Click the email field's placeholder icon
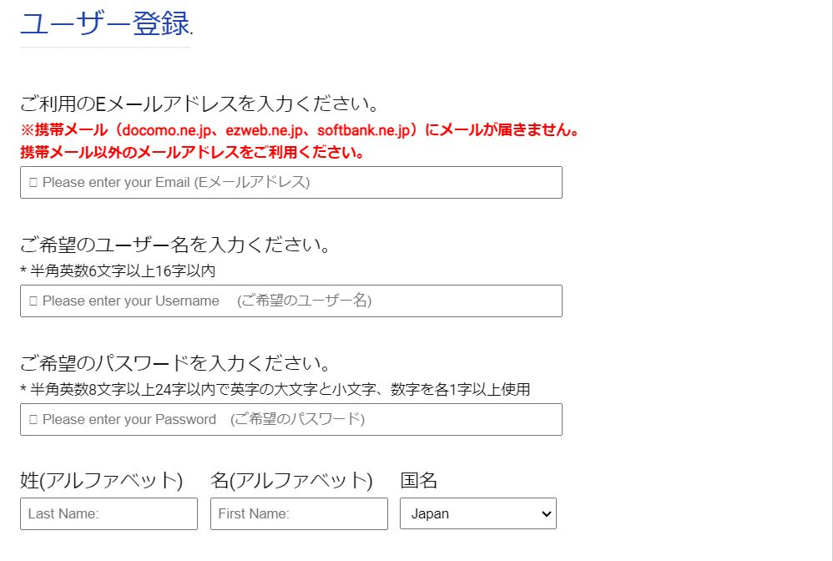Screen dimensions: 833x561 [33, 182]
